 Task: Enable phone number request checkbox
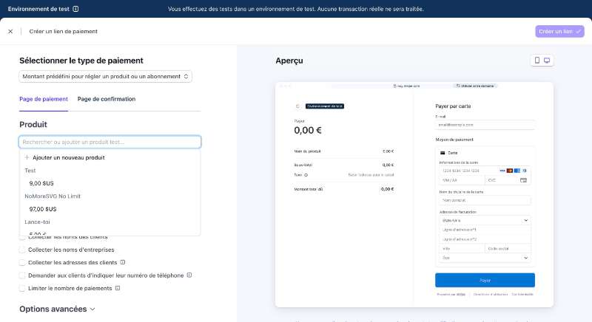pyautogui.click(x=22, y=275)
